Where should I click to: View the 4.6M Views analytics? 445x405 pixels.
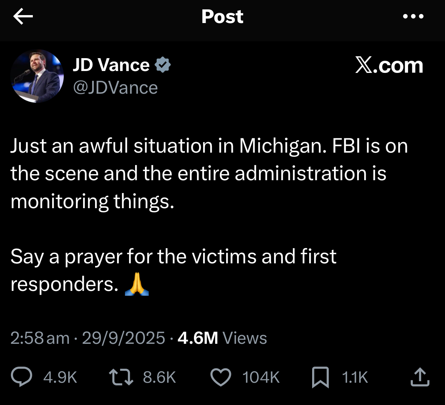click(x=222, y=338)
